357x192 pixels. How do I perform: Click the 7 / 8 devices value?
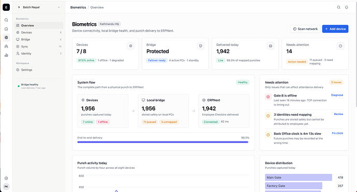[81, 51]
